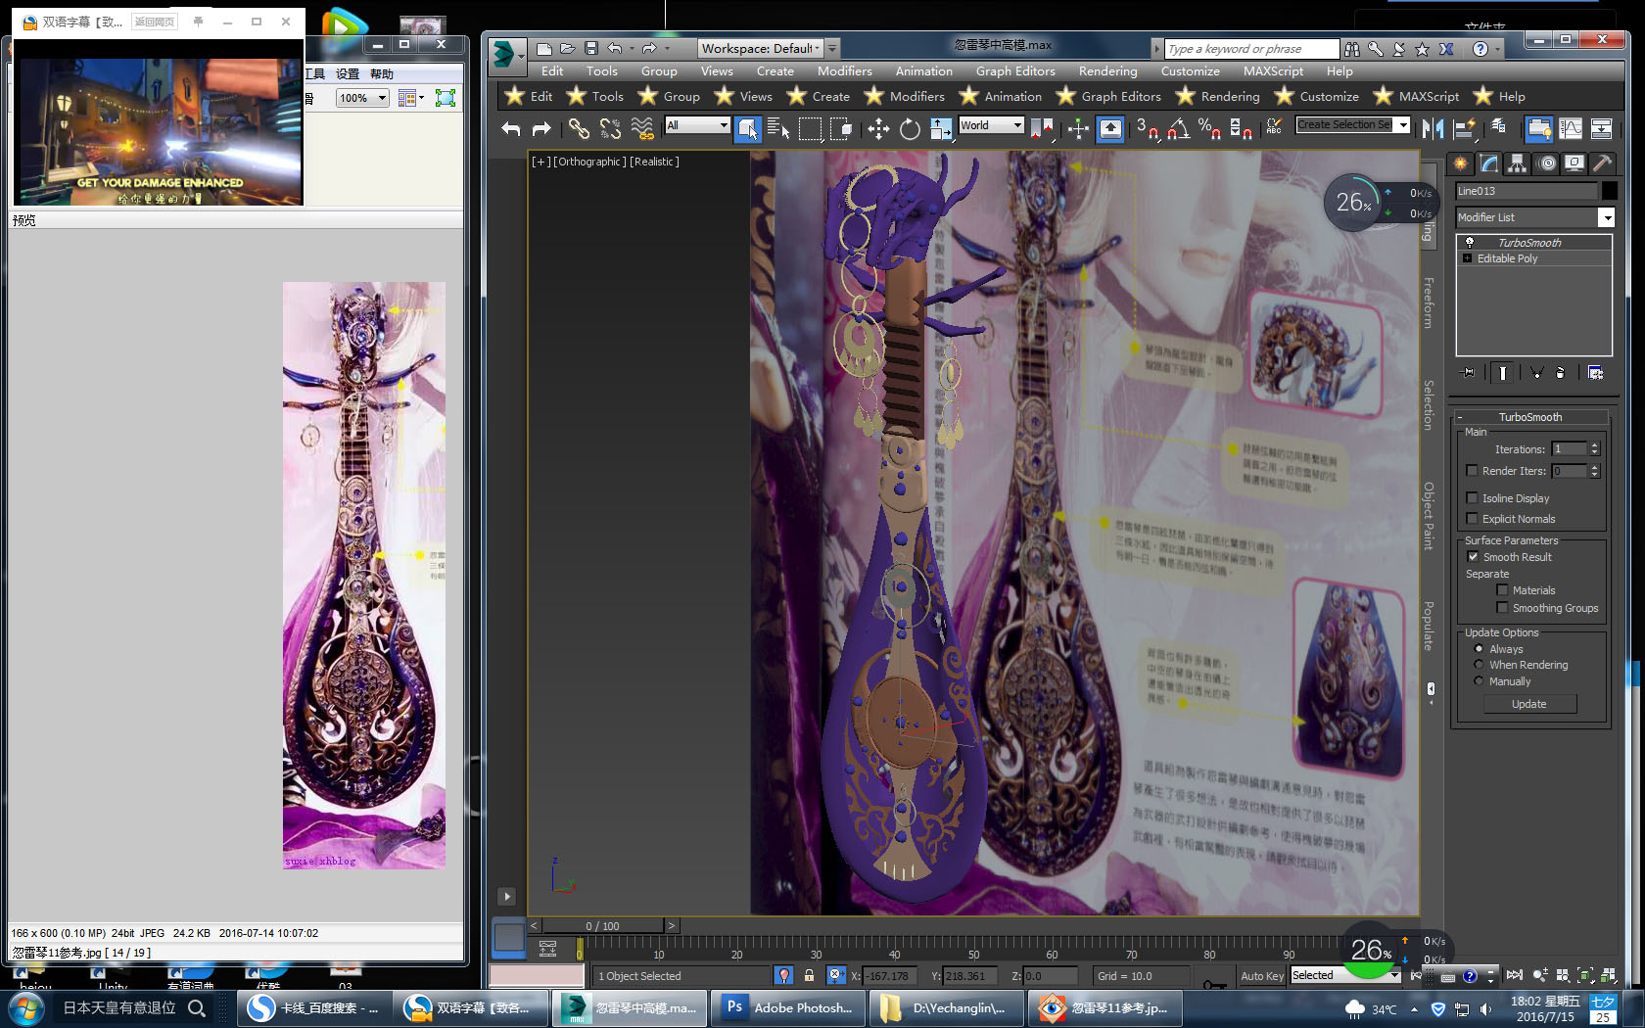Expand the Editable Poly stack entry
Image resolution: width=1645 pixels, height=1028 pixels.
pyautogui.click(x=1467, y=258)
